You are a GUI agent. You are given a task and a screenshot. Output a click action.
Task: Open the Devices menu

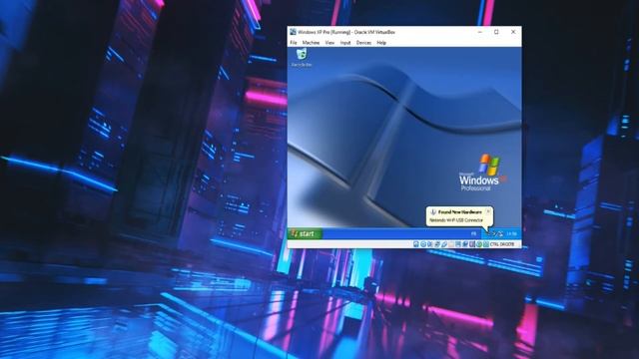pos(363,43)
